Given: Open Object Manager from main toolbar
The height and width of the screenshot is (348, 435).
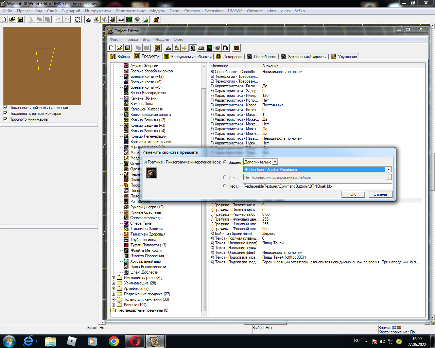Looking at the screenshot, I should coord(137,19).
